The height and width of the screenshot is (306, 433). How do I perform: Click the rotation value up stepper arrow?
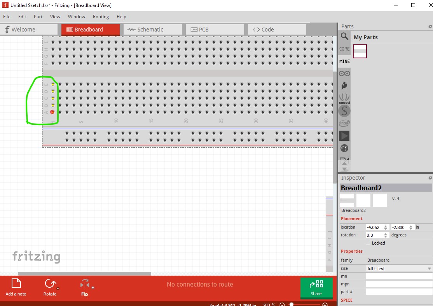tap(386, 234)
